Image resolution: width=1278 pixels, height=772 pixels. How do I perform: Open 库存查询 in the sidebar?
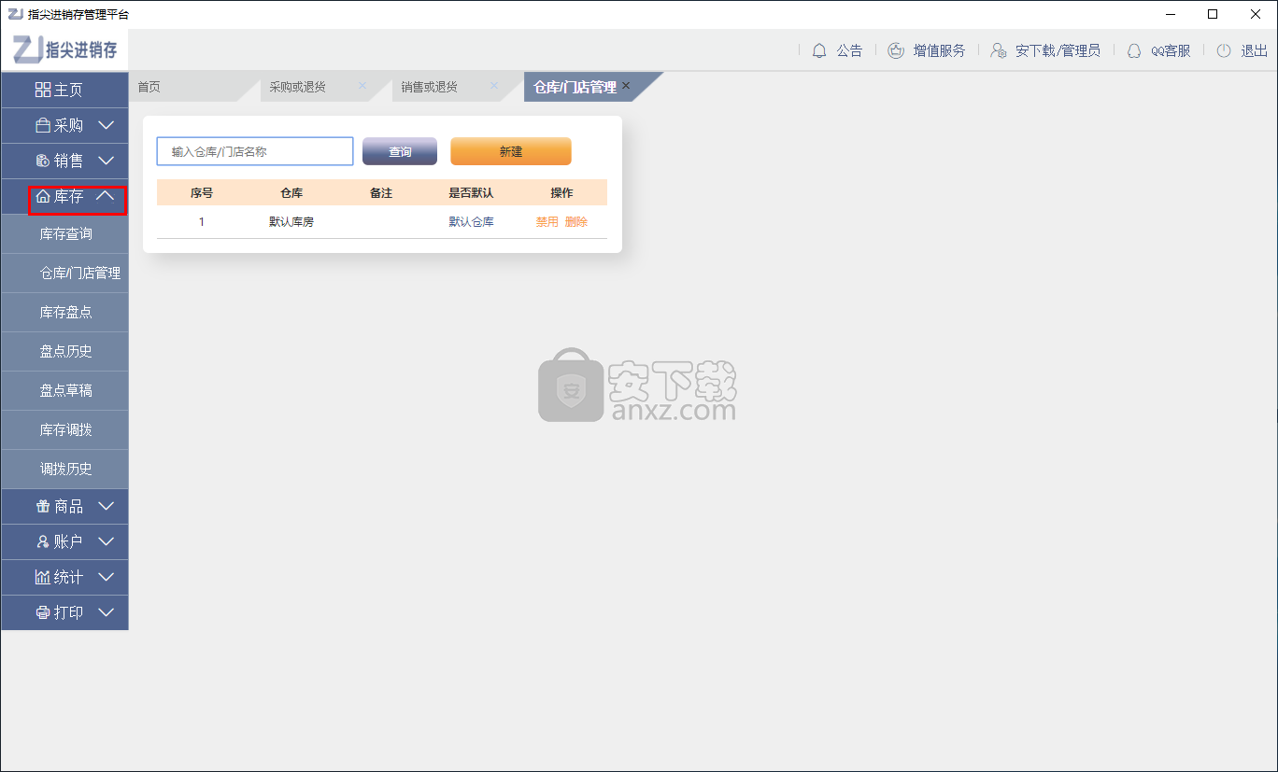coord(65,234)
